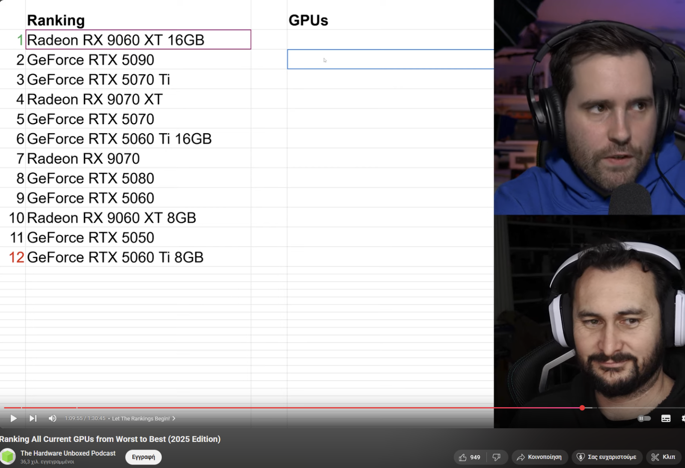Screen dimensions: 685x468
Task: Select row 9 'GeForce RTX 5060'
Action: [x=138, y=197]
